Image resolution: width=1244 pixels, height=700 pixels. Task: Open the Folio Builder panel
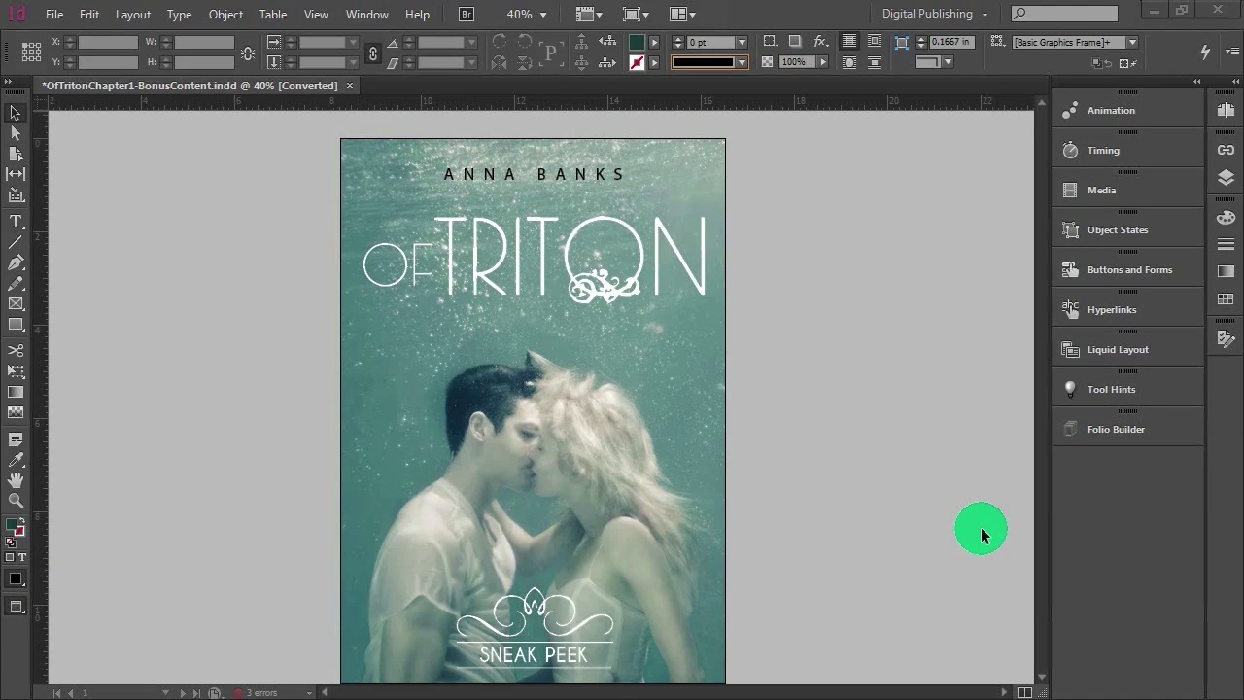[1128, 429]
